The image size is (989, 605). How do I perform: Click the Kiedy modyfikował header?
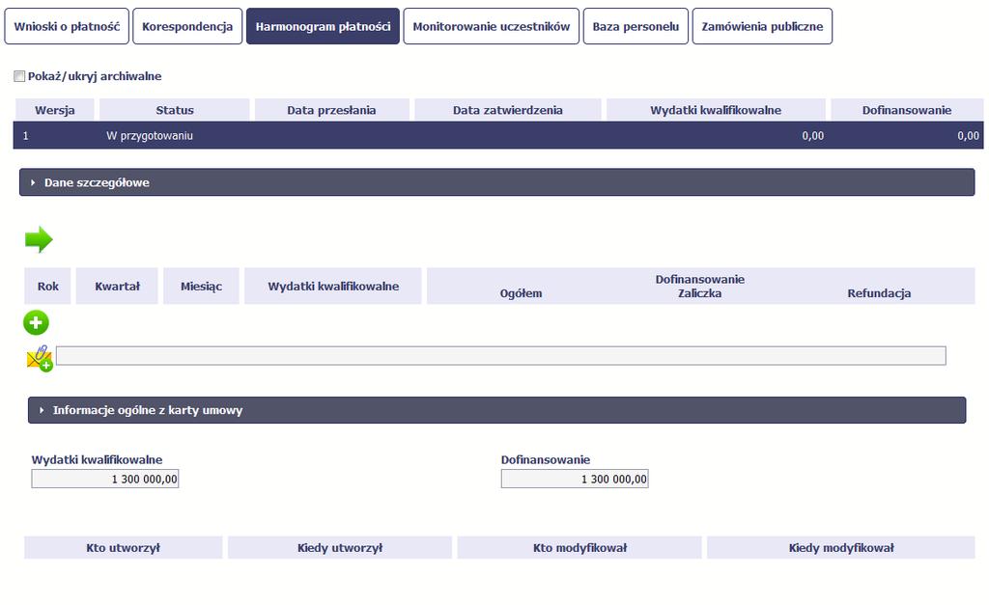click(841, 548)
